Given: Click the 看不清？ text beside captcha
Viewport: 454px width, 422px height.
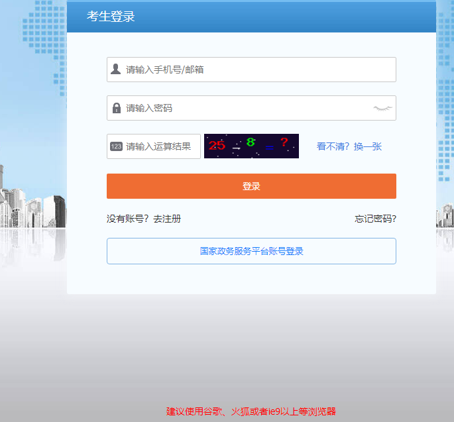Looking at the screenshot, I should click(333, 146).
